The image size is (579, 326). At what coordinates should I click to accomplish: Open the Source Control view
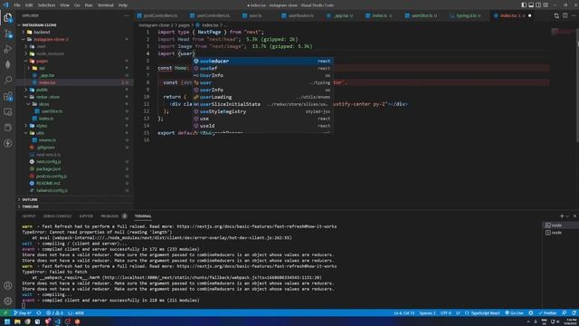[8, 34]
